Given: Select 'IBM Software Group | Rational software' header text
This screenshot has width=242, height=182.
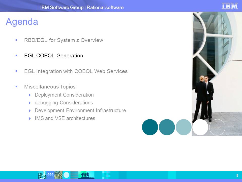Looking at the screenshot, I should [82, 7].
